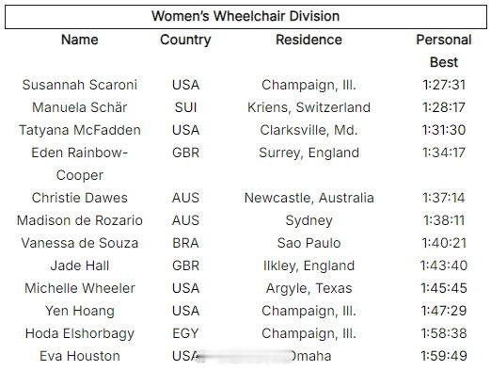Click the 1:27:31 personal best time
Viewport: 491px width, 370px height.
tap(444, 85)
